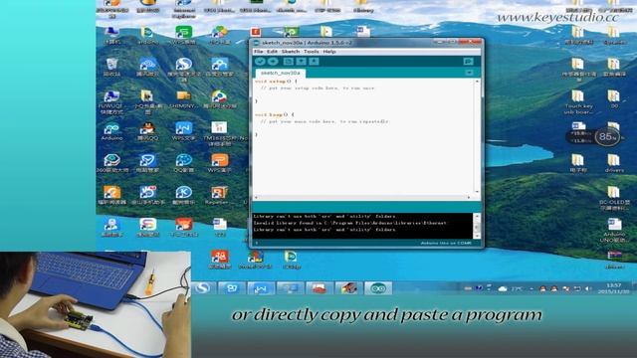Screen dimensions: 637x358
Task: Click the volume speaker tray icon
Action: tap(587, 288)
